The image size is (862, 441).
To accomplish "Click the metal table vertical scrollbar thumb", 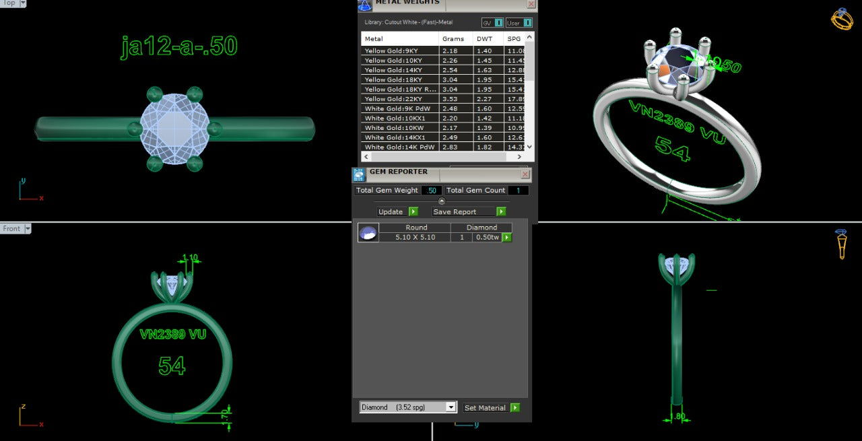I will point(529,61).
